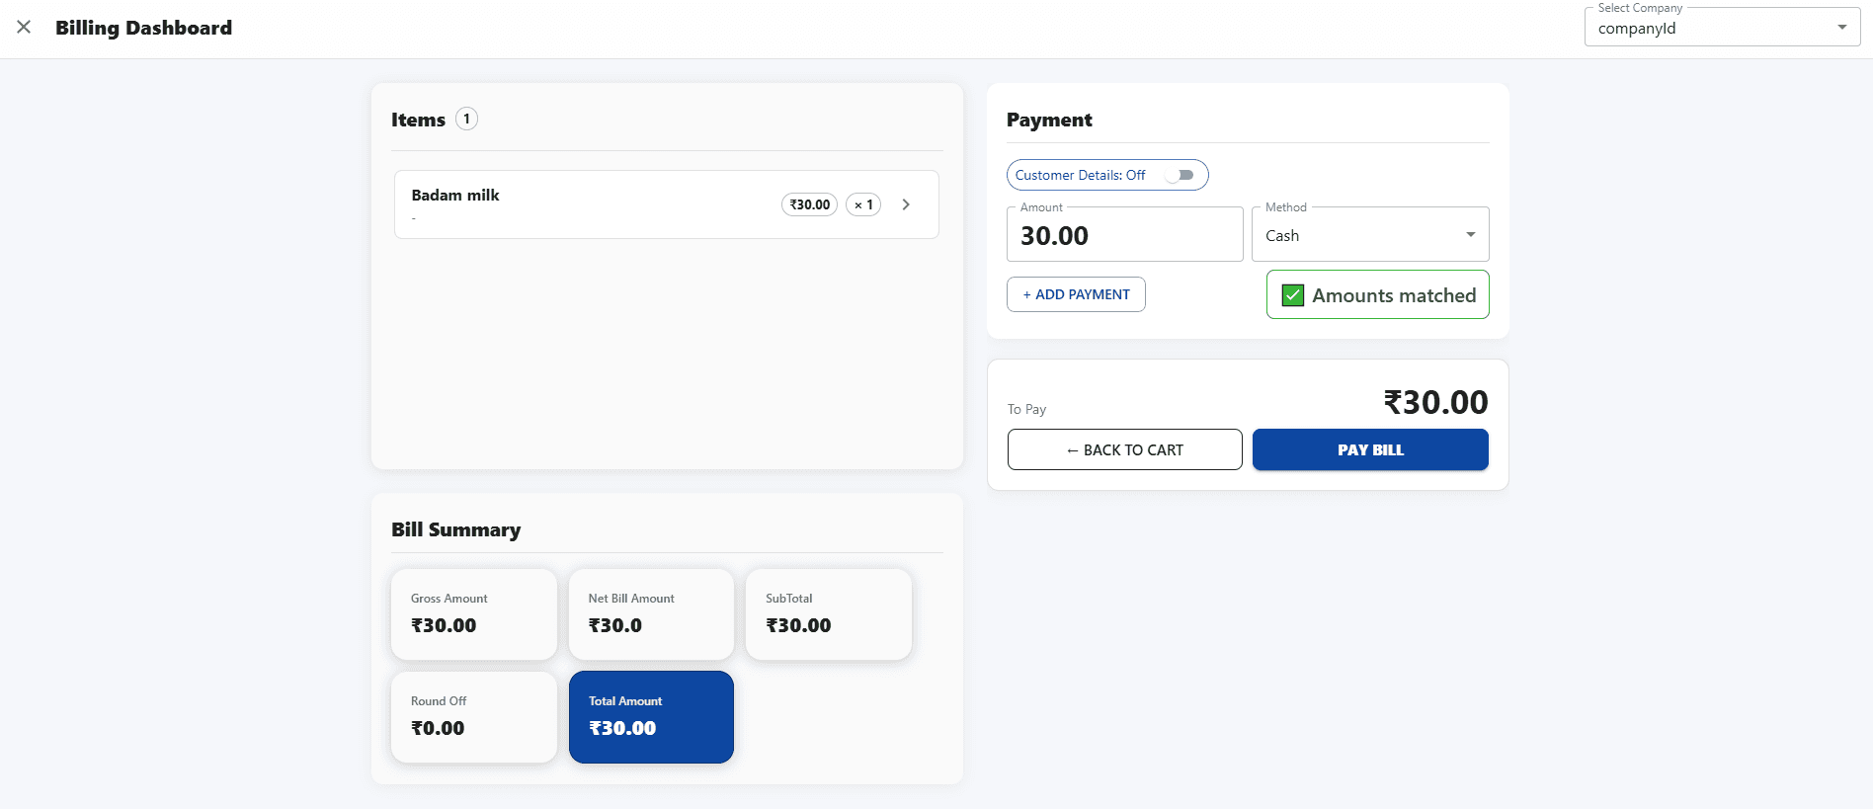1873x809 pixels.
Task: Click the × 1 quantity badge
Action: click(862, 203)
